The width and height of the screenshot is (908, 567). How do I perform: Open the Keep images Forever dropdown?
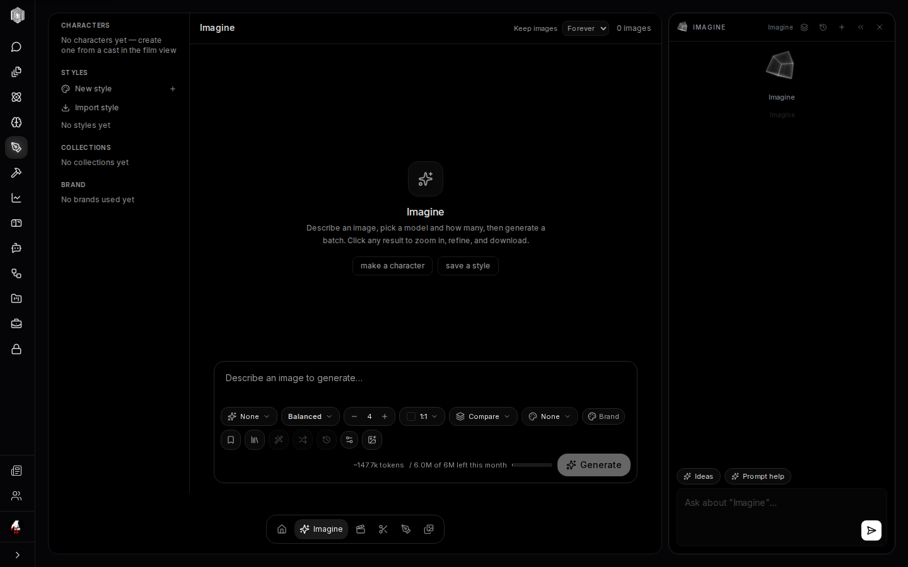pyautogui.click(x=585, y=28)
